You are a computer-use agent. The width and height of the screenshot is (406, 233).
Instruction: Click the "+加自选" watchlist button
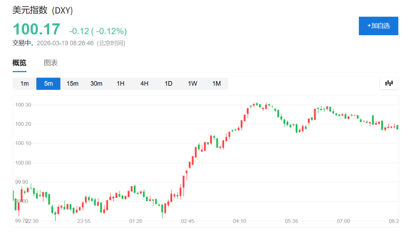[x=378, y=26]
